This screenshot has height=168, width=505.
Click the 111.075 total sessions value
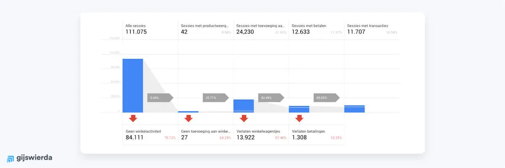(136, 32)
